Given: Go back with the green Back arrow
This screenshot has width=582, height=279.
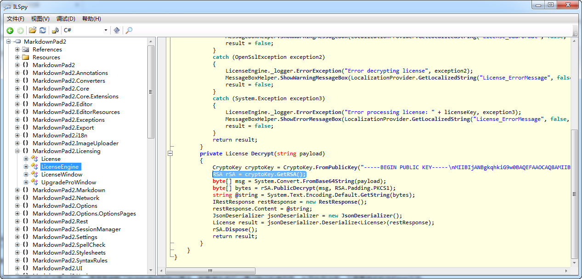Looking at the screenshot, I should click(10, 30).
